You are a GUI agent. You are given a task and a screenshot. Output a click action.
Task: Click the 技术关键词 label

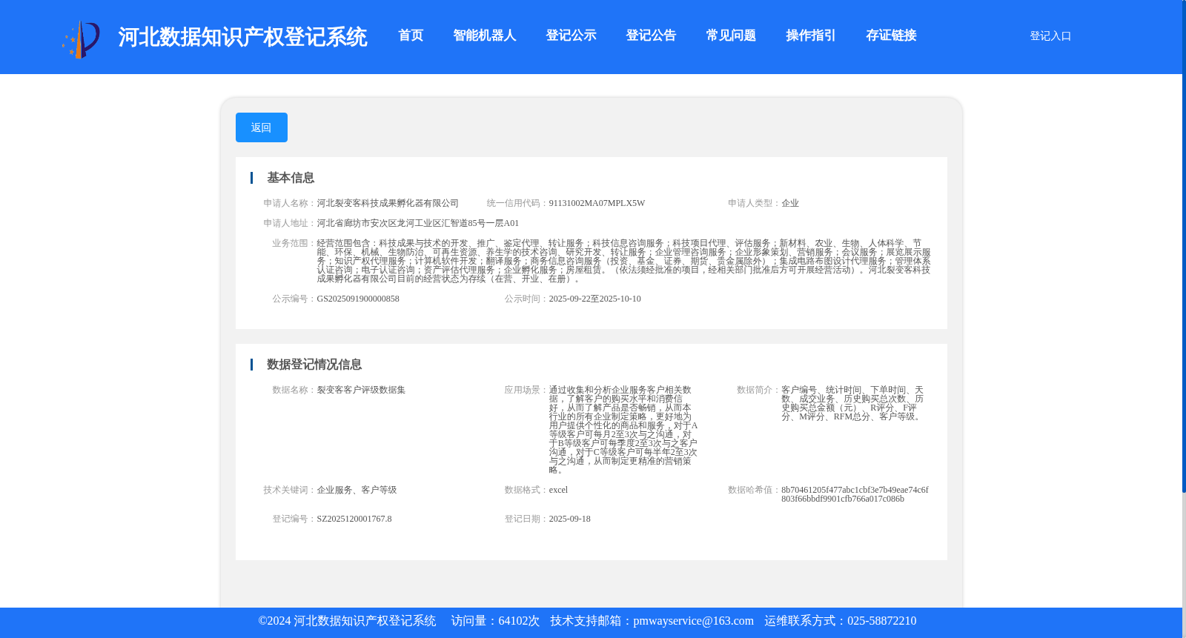pyautogui.click(x=290, y=490)
